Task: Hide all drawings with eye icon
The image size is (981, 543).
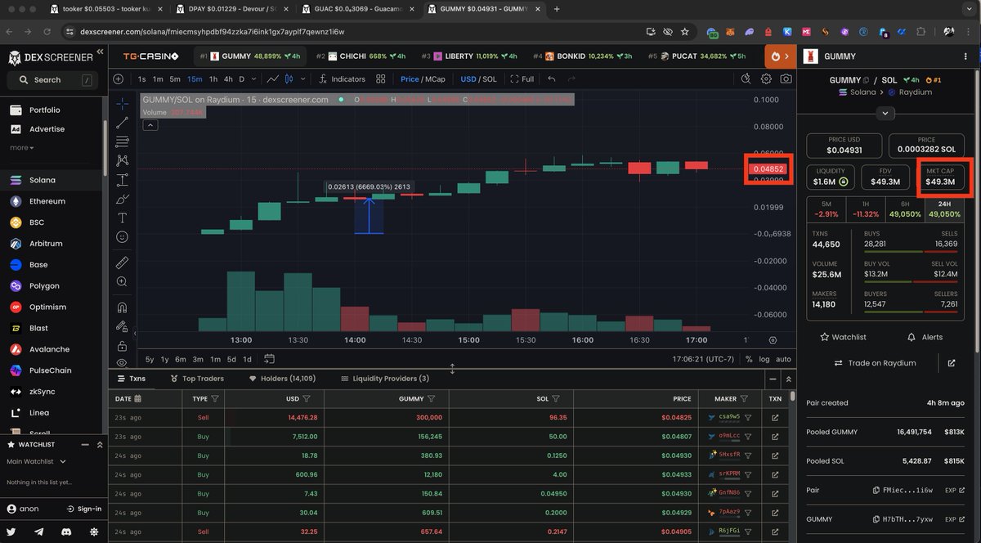Action: tap(122, 362)
